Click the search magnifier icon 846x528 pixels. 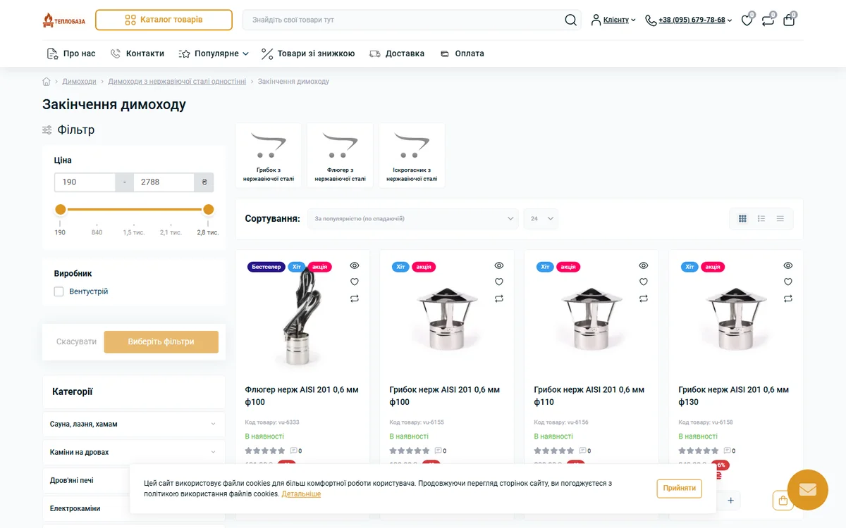[x=570, y=20]
